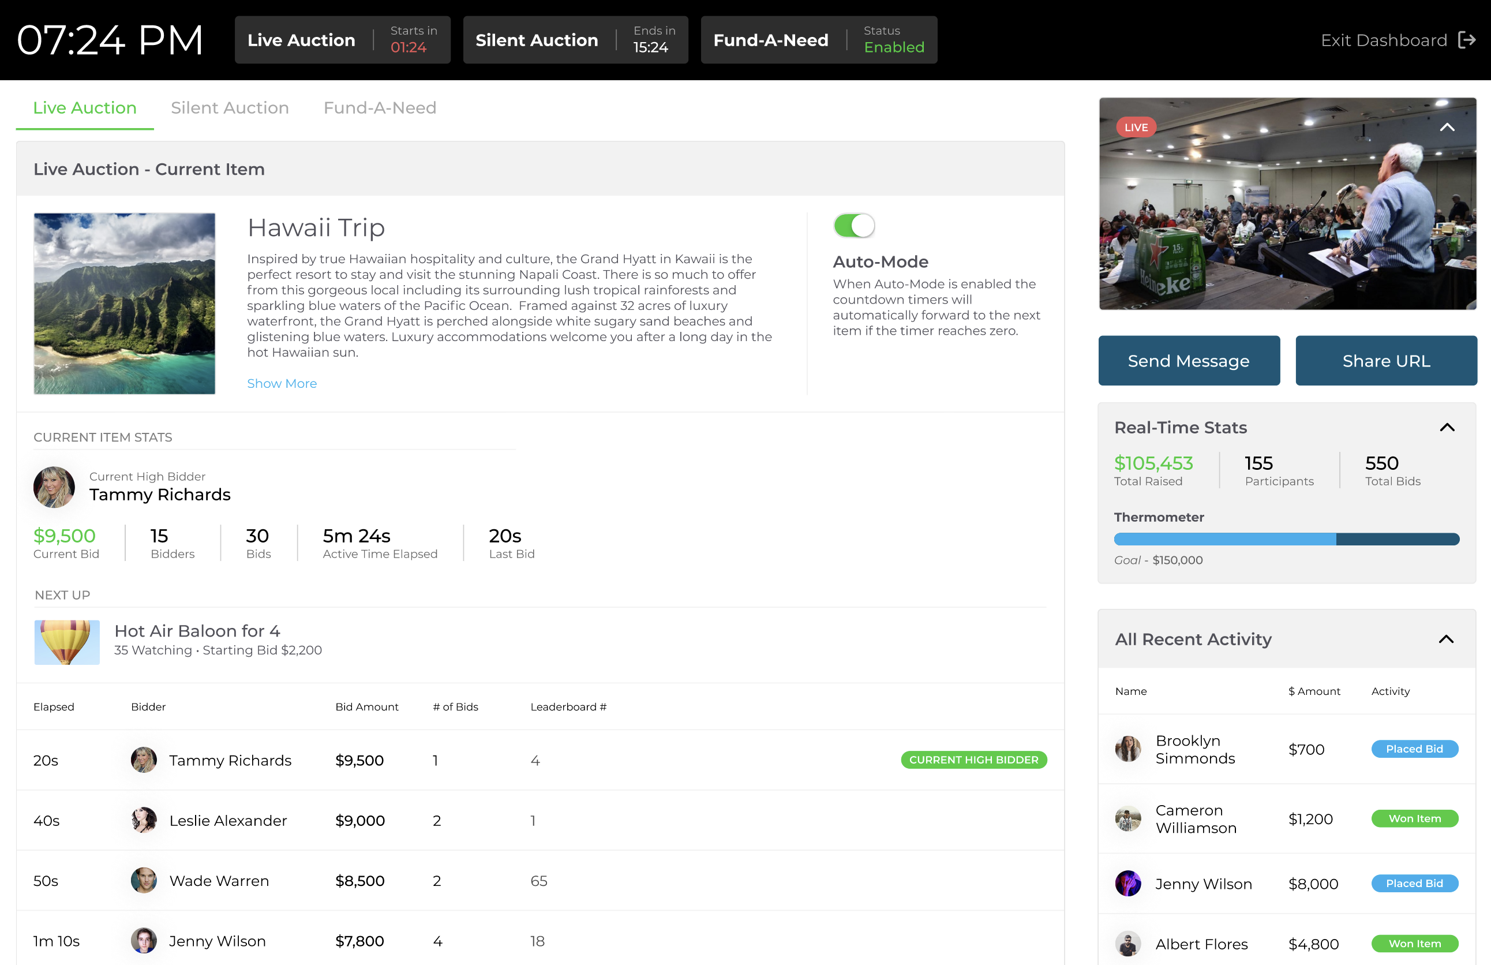Click Albert Flores' avatar in Recent Activity

[1127, 944]
